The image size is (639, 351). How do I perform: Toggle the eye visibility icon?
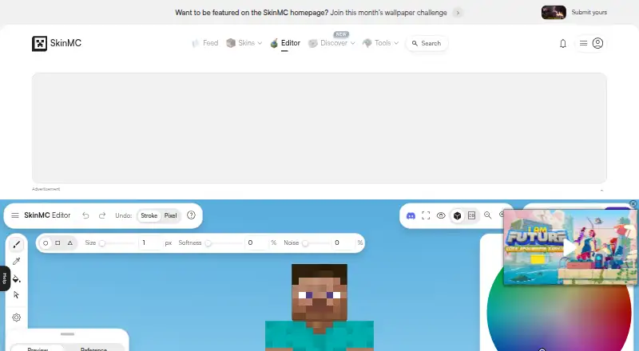click(x=441, y=215)
